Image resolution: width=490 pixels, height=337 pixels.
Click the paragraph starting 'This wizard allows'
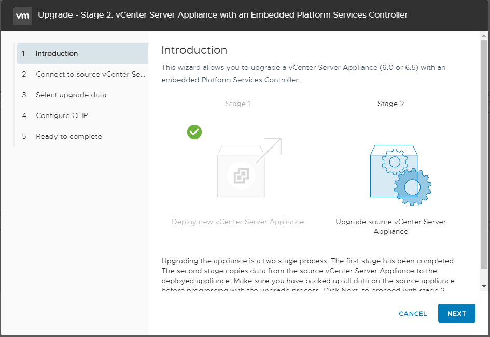click(303, 74)
